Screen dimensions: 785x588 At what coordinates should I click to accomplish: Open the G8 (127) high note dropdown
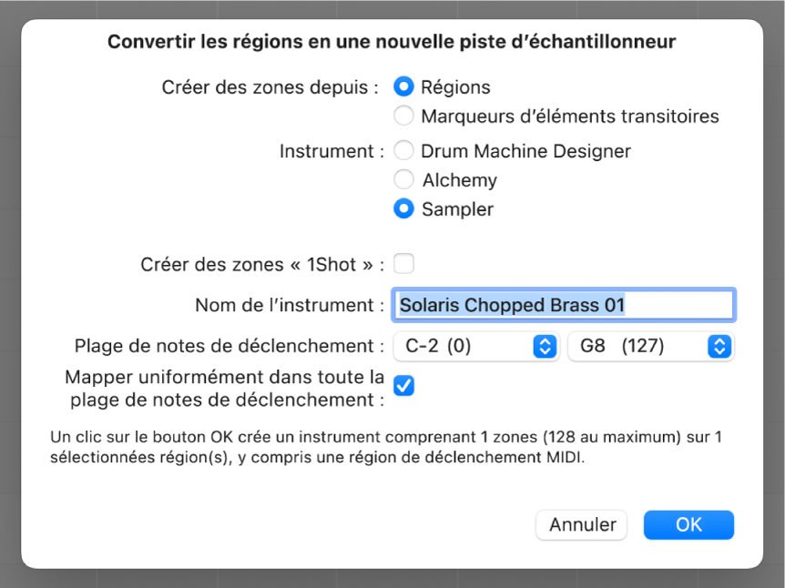click(650, 346)
